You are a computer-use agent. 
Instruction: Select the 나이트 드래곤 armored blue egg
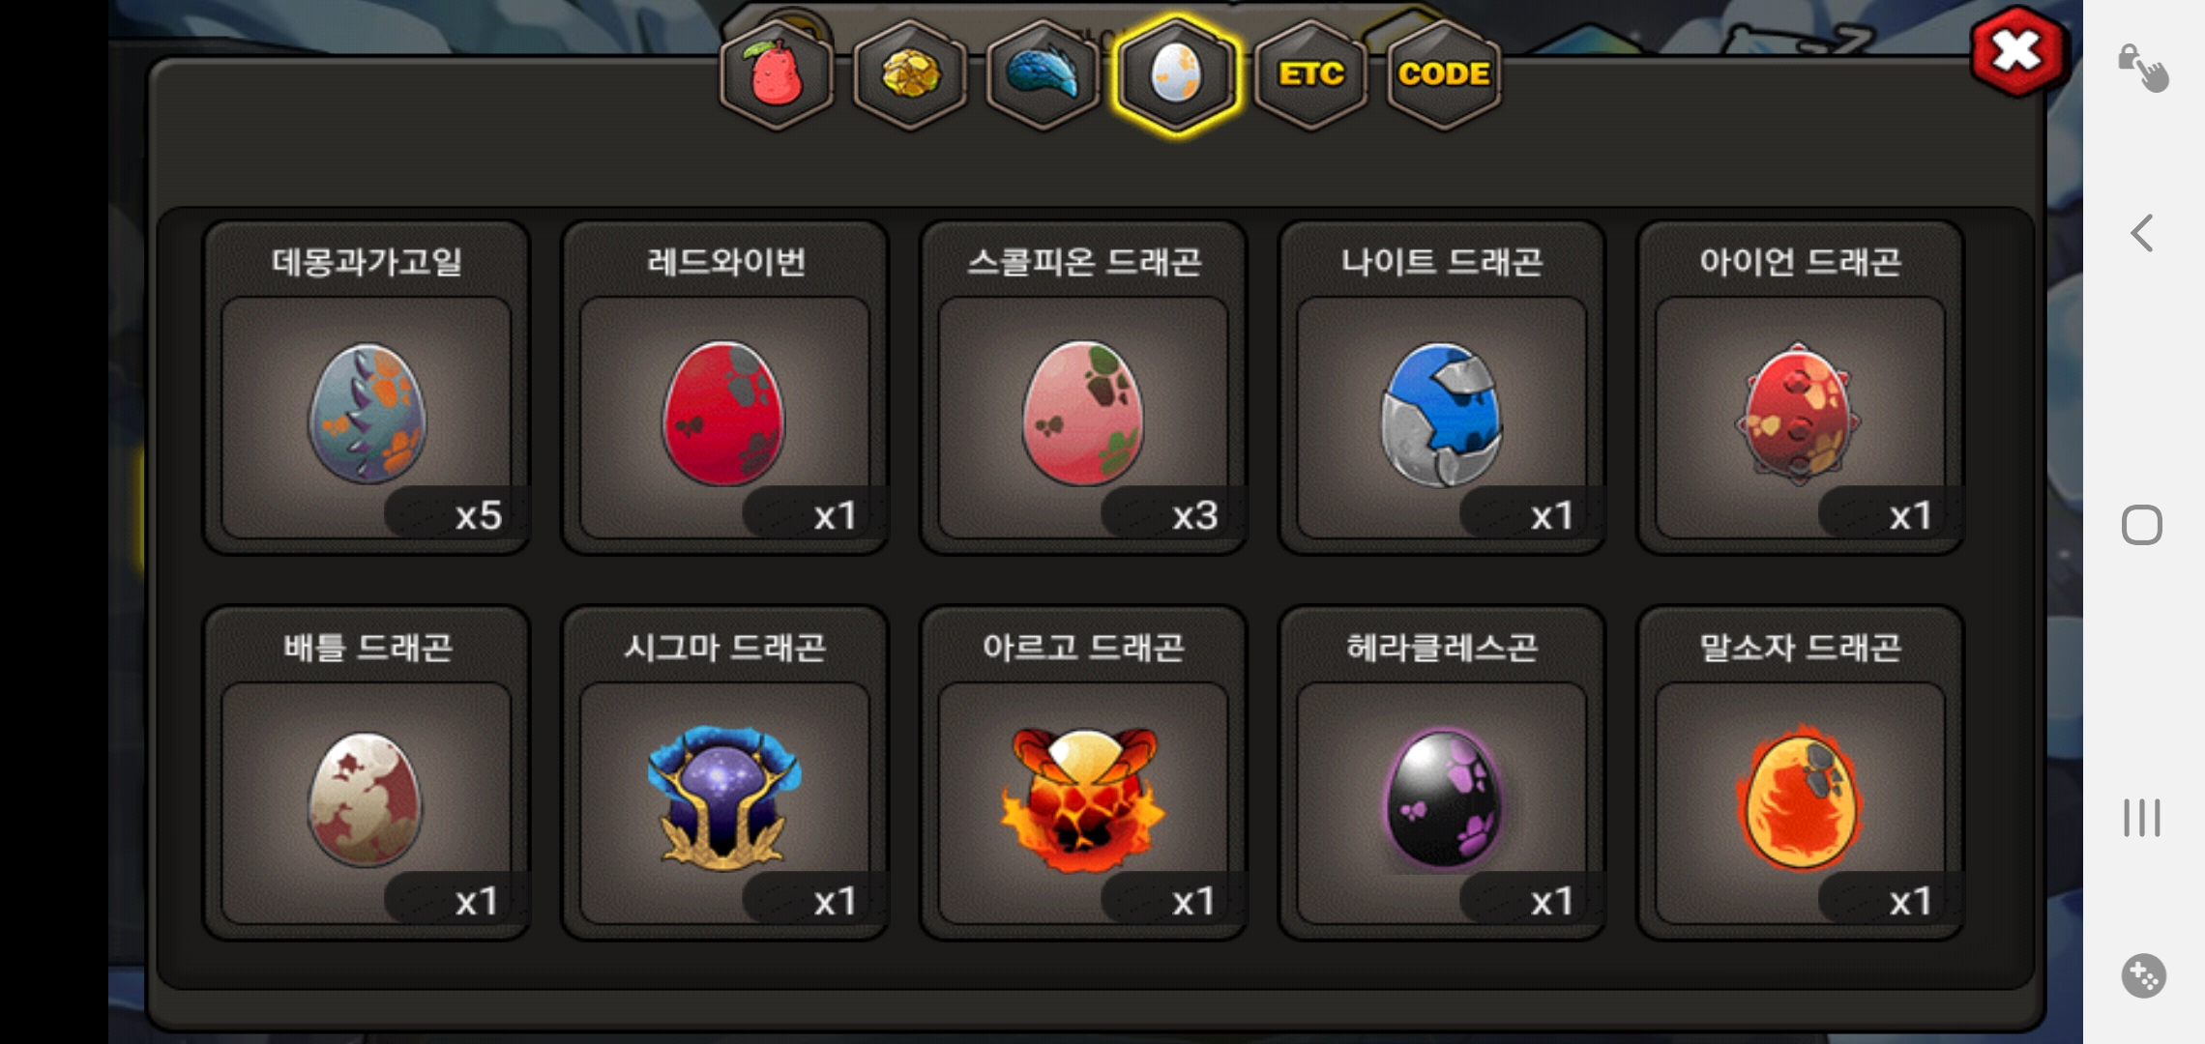(x=1442, y=388)
